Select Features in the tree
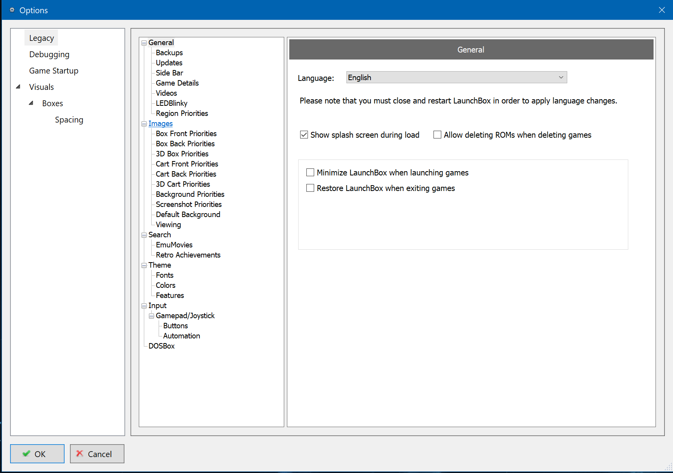Viewport: 673px width, 473px height. point(170,296)
